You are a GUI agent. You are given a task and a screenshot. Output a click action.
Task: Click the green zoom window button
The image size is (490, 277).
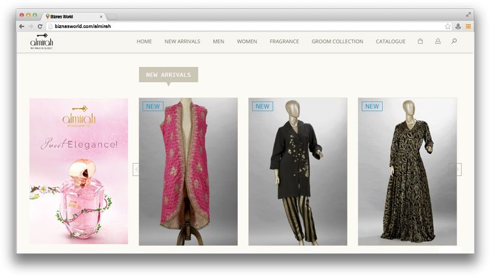point(35,15)
